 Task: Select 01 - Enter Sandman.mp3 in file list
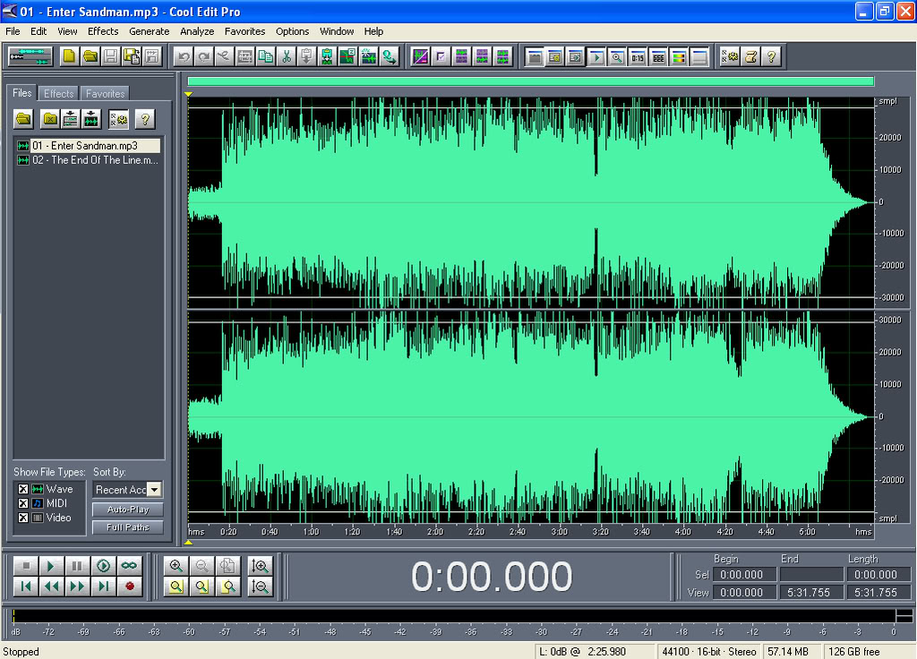point(89,146)
